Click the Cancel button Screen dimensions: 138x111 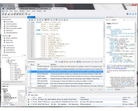[x=100, y=90]
